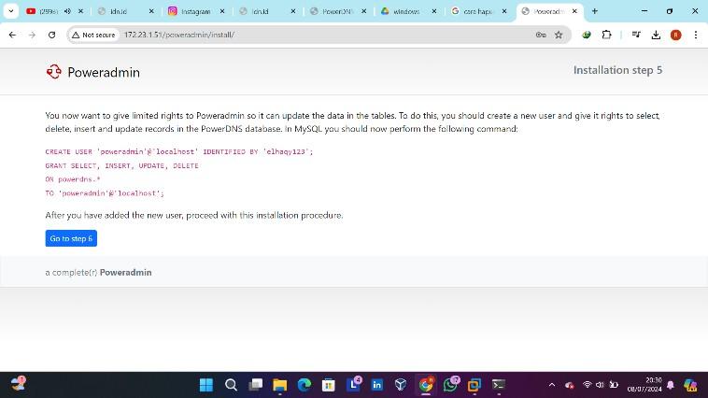Open WhatsApp from the taskbar

tap(450, 384)
